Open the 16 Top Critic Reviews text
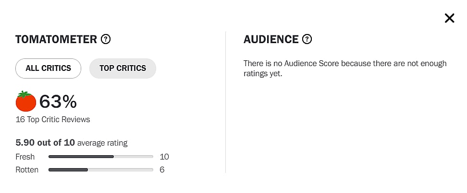467x193 pixels. (x=53, y=119)
